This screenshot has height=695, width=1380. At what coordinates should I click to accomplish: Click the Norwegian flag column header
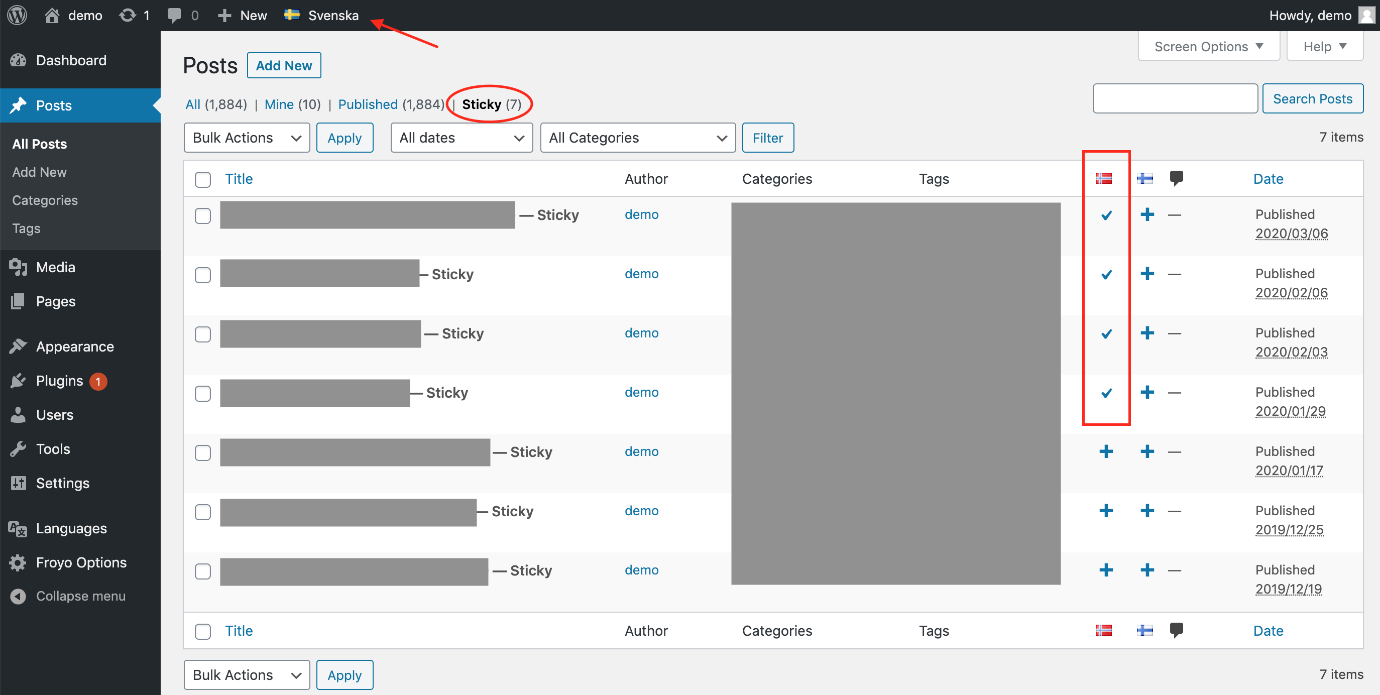1105,178
